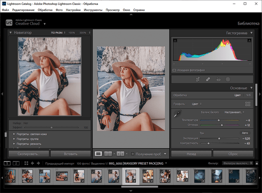The height and width of the screenshot is (193, 262).
Task: Select the Crop overlay tool
Action: coord(198,79)
